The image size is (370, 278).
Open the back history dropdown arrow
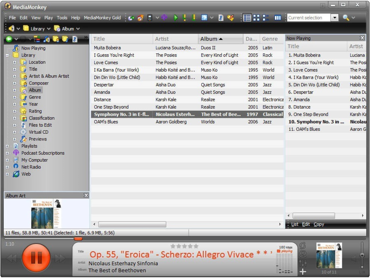[x=16, y=39]
